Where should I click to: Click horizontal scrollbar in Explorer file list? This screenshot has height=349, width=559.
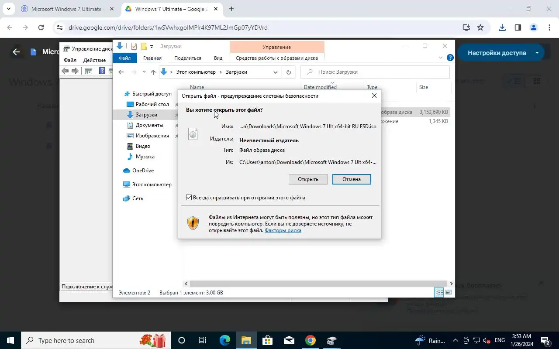pyautogui.click(x=319, y=284)
